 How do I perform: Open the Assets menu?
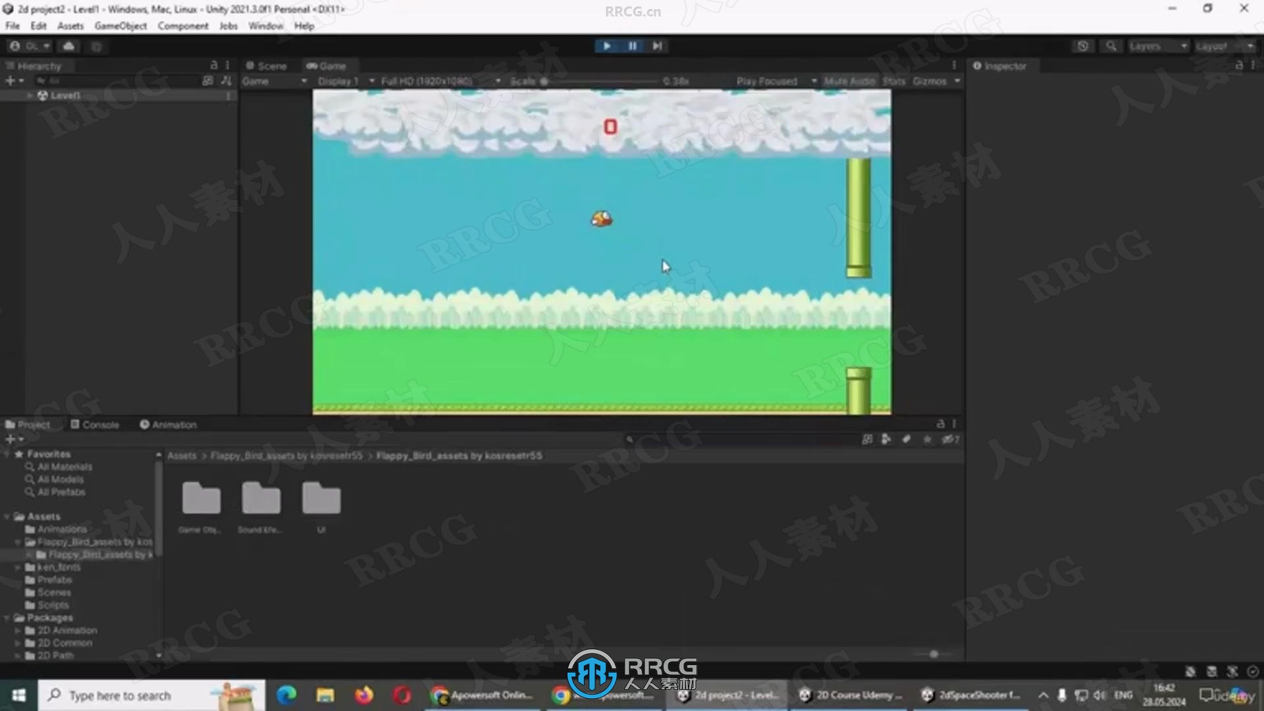[x=70, y=26]
